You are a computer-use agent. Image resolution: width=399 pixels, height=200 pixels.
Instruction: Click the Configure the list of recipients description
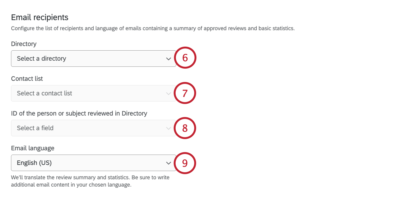click(153, 29)
